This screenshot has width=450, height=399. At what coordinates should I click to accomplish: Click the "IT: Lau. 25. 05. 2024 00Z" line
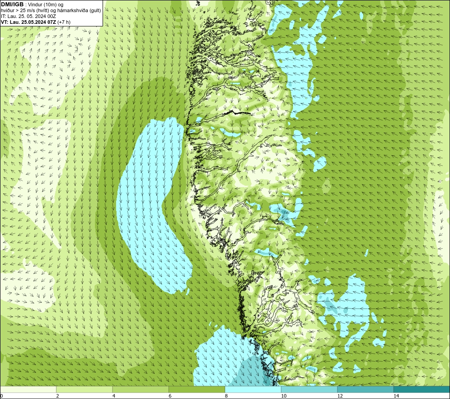[28, 16]
